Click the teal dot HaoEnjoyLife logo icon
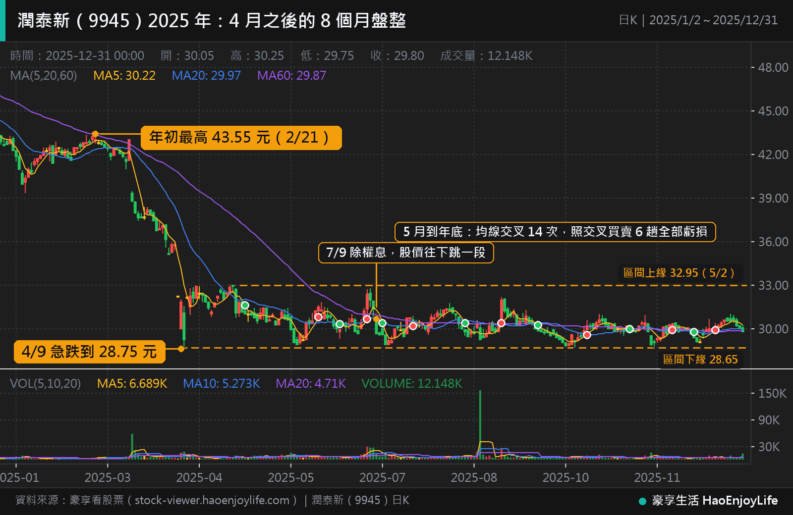This screenshot has width=793, height=515. coord(643,501)
